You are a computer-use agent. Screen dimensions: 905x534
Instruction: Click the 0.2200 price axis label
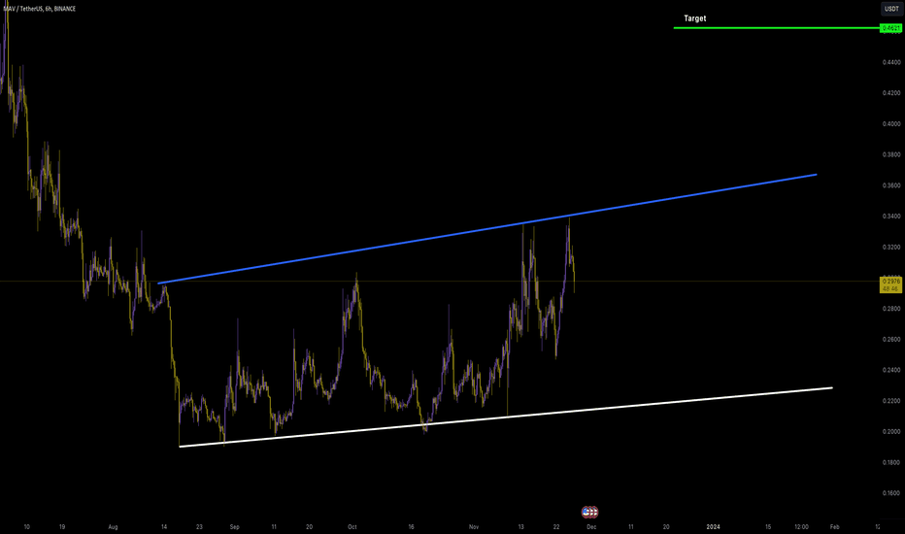point(891,401)
